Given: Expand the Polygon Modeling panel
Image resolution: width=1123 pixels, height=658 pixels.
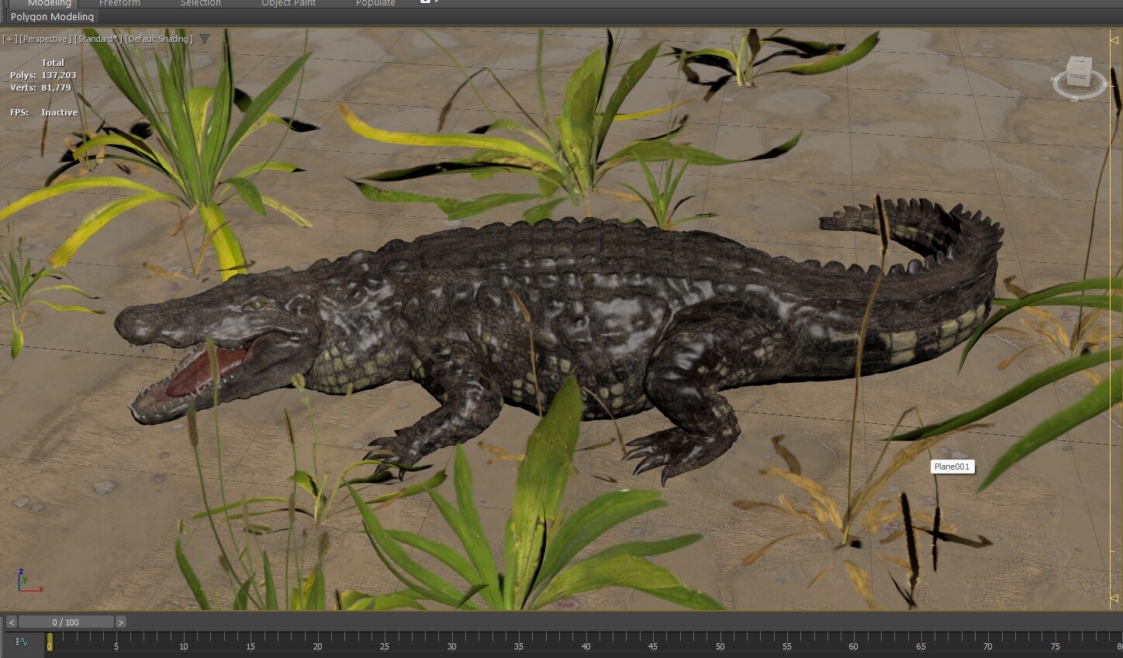Looking at the screenshot, I should pos(52,16).
